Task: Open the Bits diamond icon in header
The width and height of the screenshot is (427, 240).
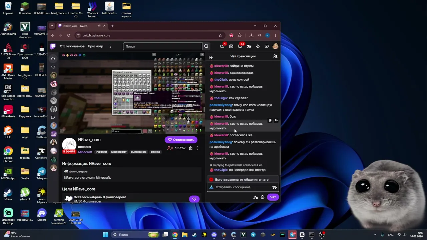Action: 258,46
